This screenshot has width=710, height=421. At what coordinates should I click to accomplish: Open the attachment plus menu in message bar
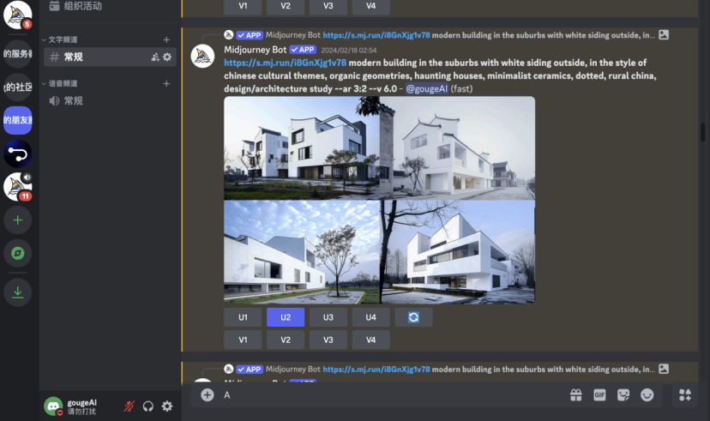pos(207,394)
